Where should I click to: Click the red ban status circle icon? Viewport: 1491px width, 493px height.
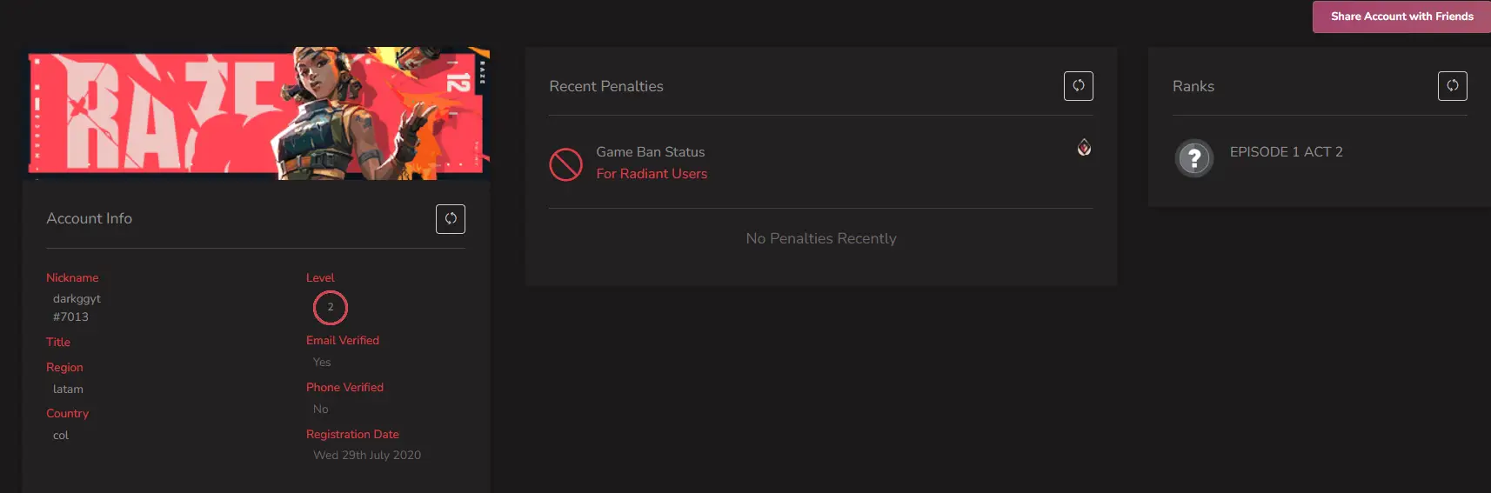point(565,163)
